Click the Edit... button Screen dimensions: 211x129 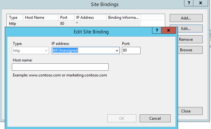point(186,28)
